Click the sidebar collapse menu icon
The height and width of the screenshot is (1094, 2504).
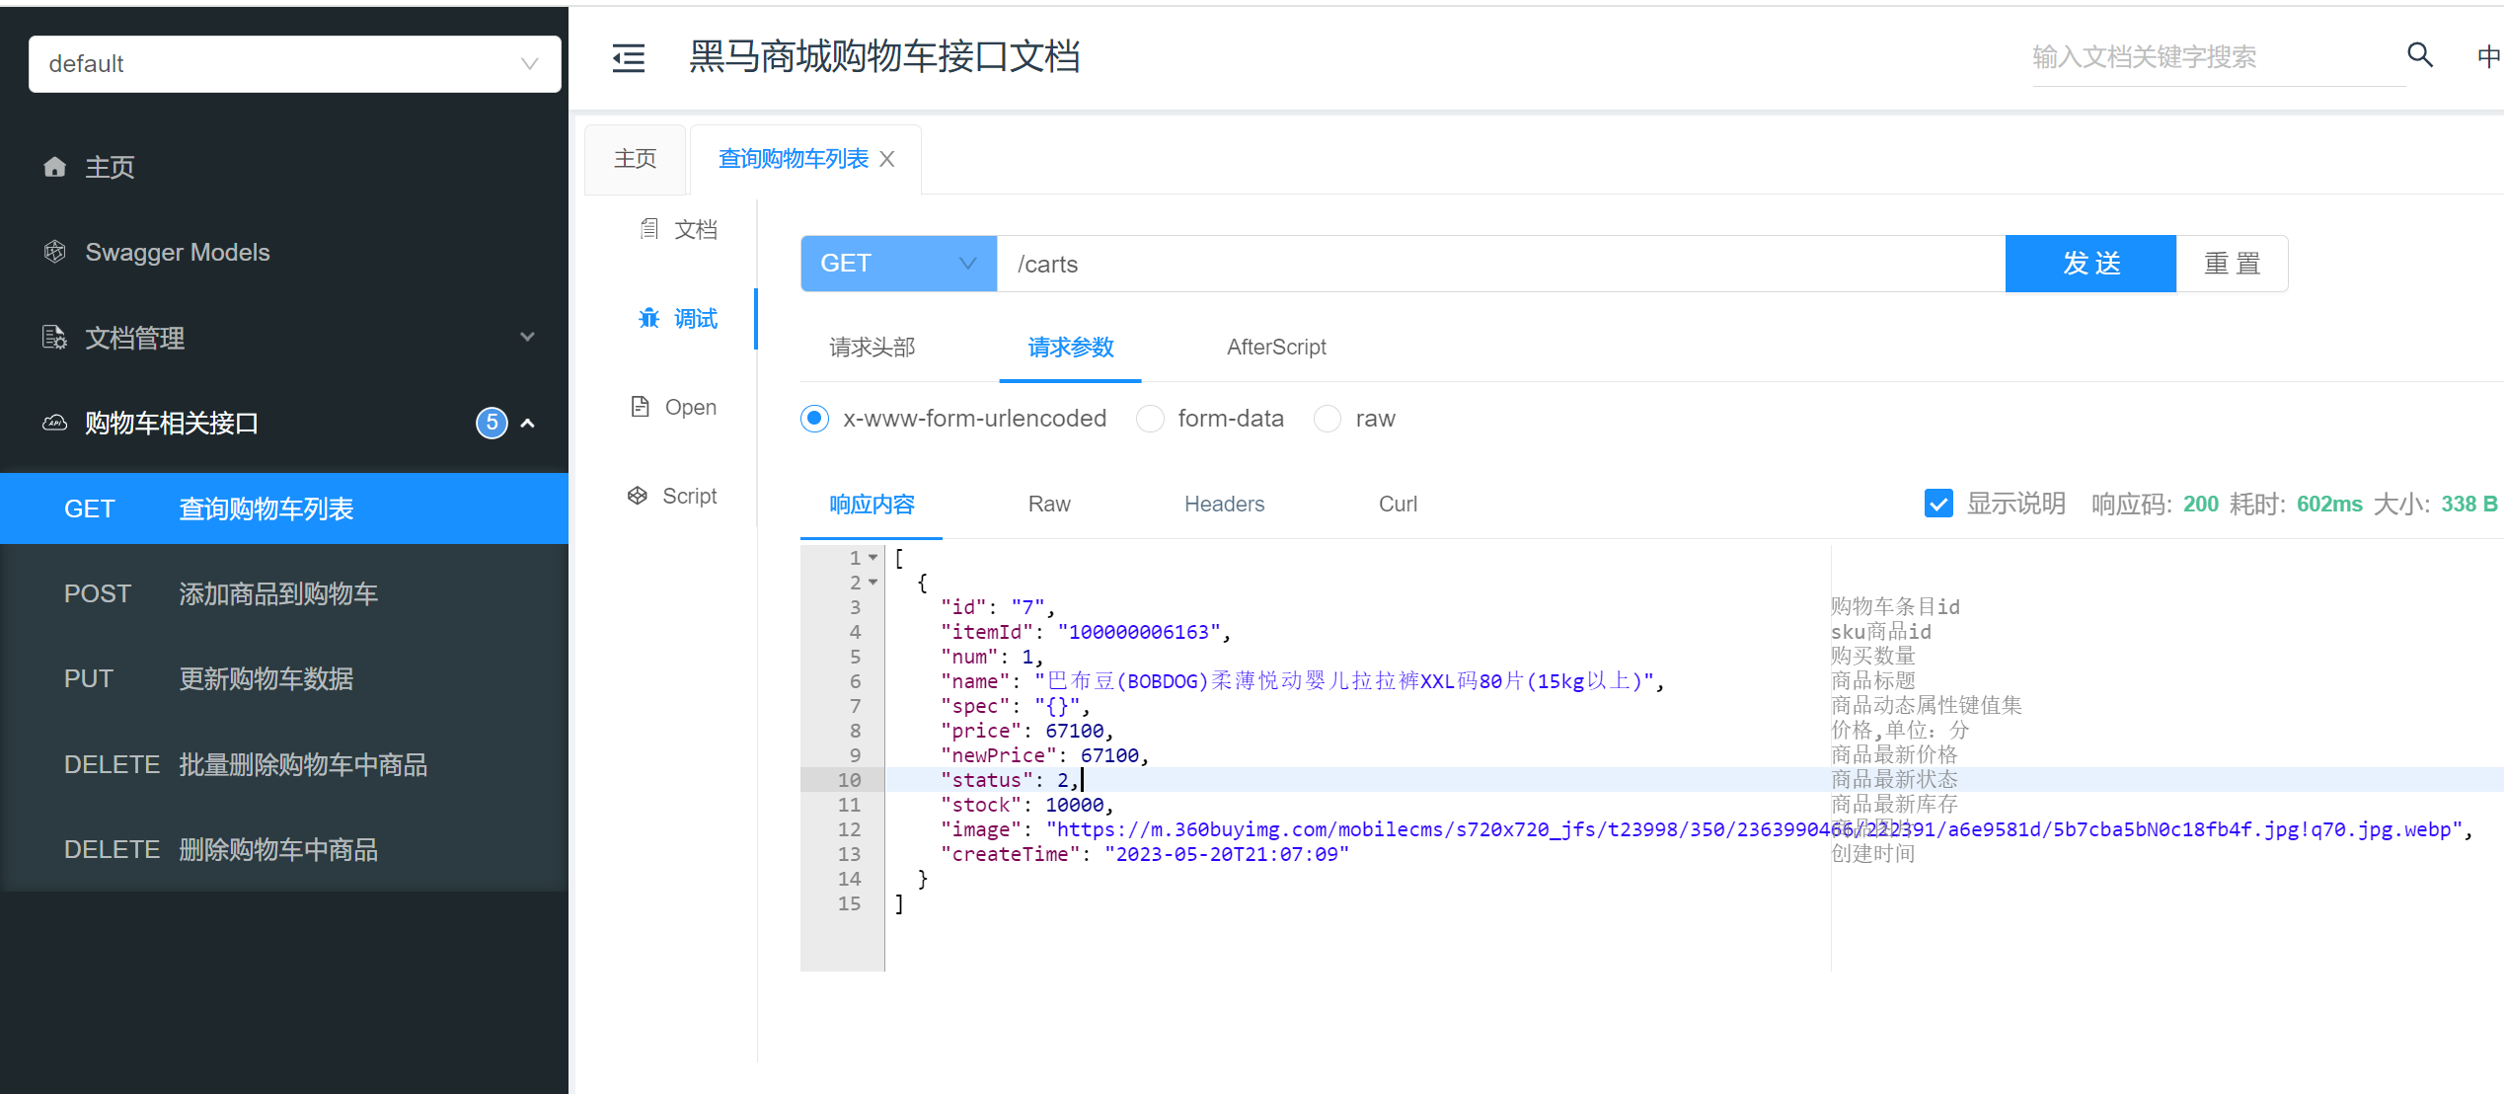(x=628, y=58)
